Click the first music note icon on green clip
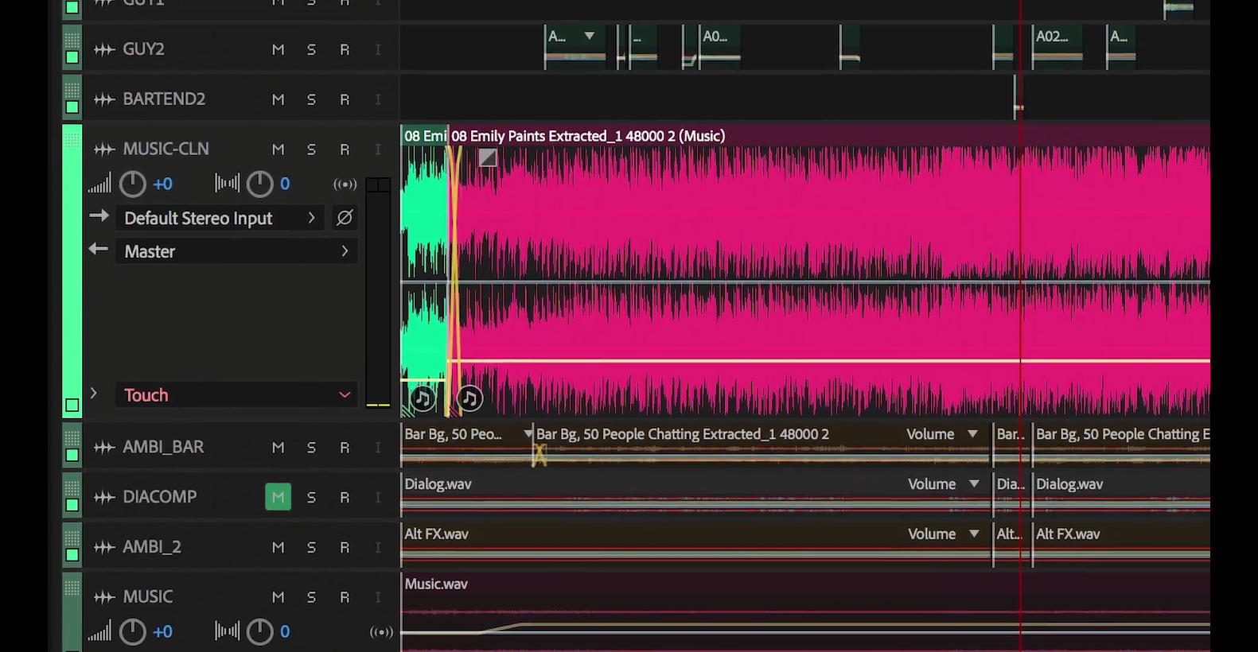This screenshot has width=1258, height=652. click(x=423, y=398)
